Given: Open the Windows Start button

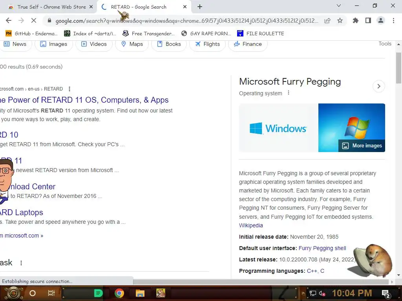Looking at the screenshot, I should coord(14,293).
